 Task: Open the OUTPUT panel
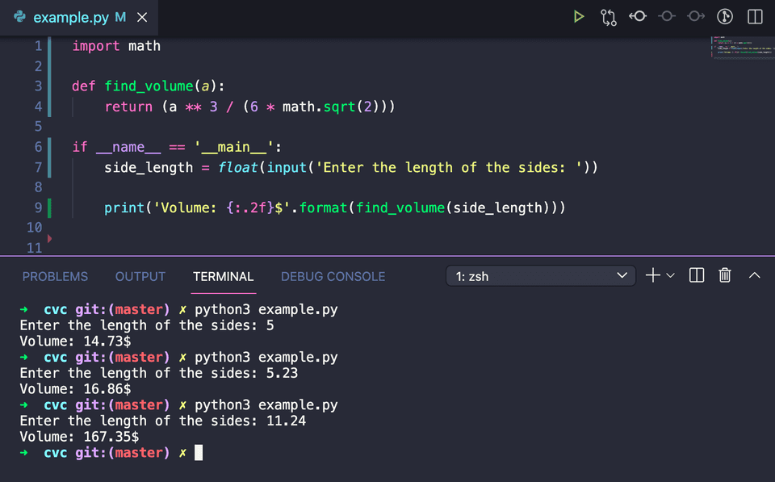[x=140, y=276]
